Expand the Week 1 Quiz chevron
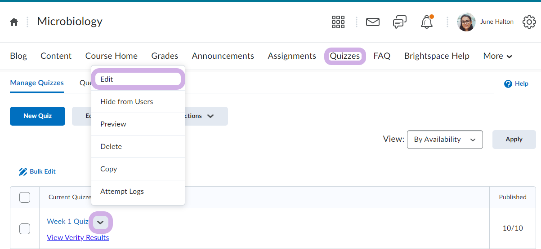 click(x=101, y=223)
